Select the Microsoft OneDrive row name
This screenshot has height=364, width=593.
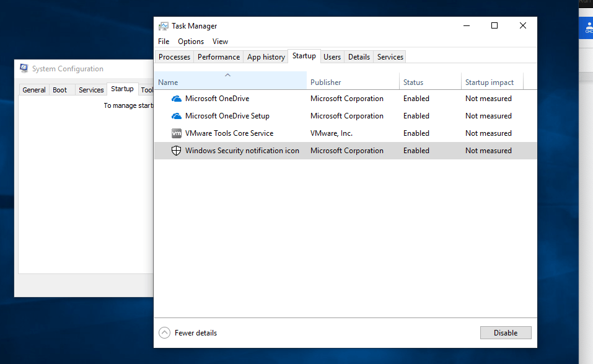217,99
